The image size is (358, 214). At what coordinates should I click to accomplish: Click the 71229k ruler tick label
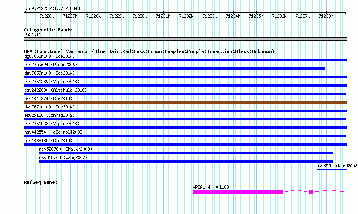117,16
